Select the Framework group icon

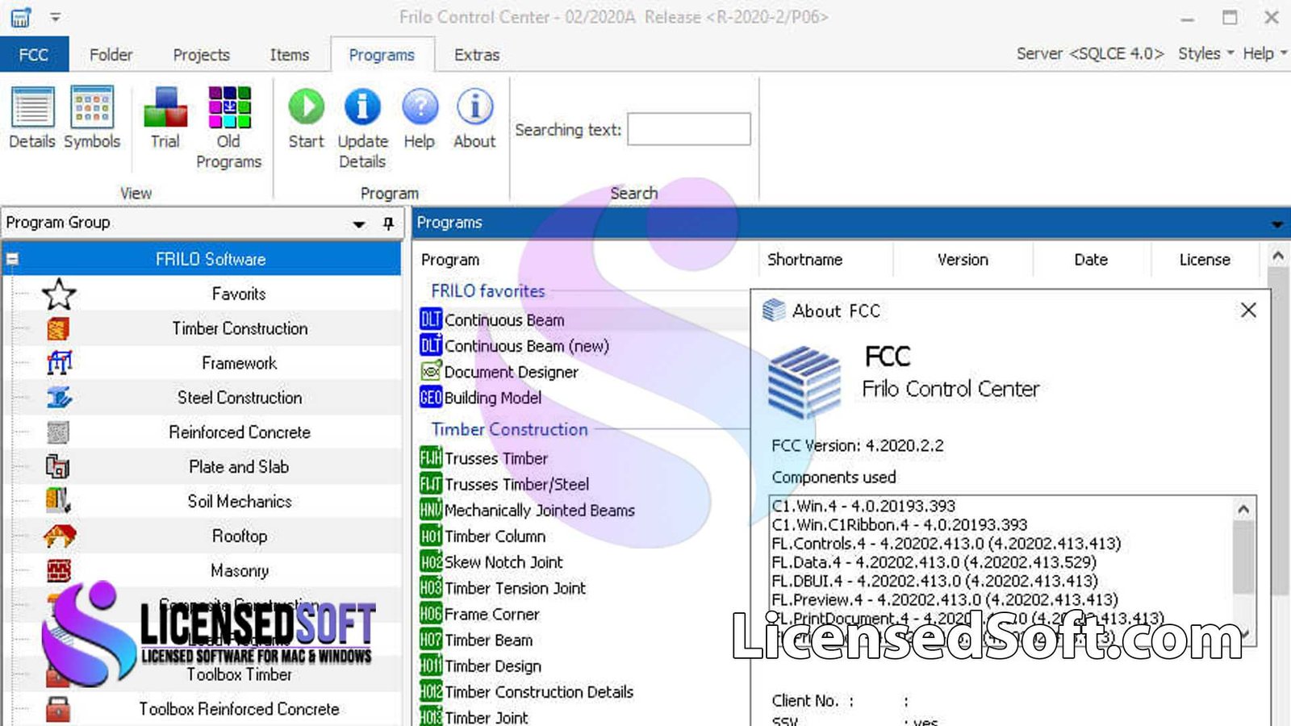[x=59, y=363]
